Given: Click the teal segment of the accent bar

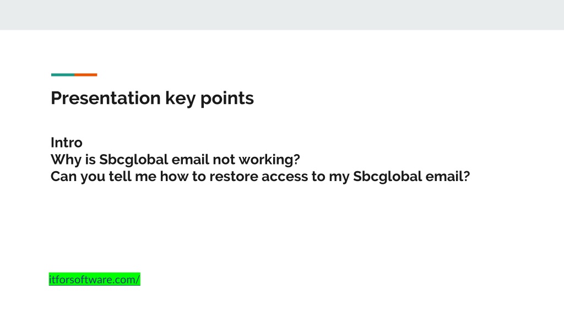Looking at the screenshot, I should pos(63,75).
